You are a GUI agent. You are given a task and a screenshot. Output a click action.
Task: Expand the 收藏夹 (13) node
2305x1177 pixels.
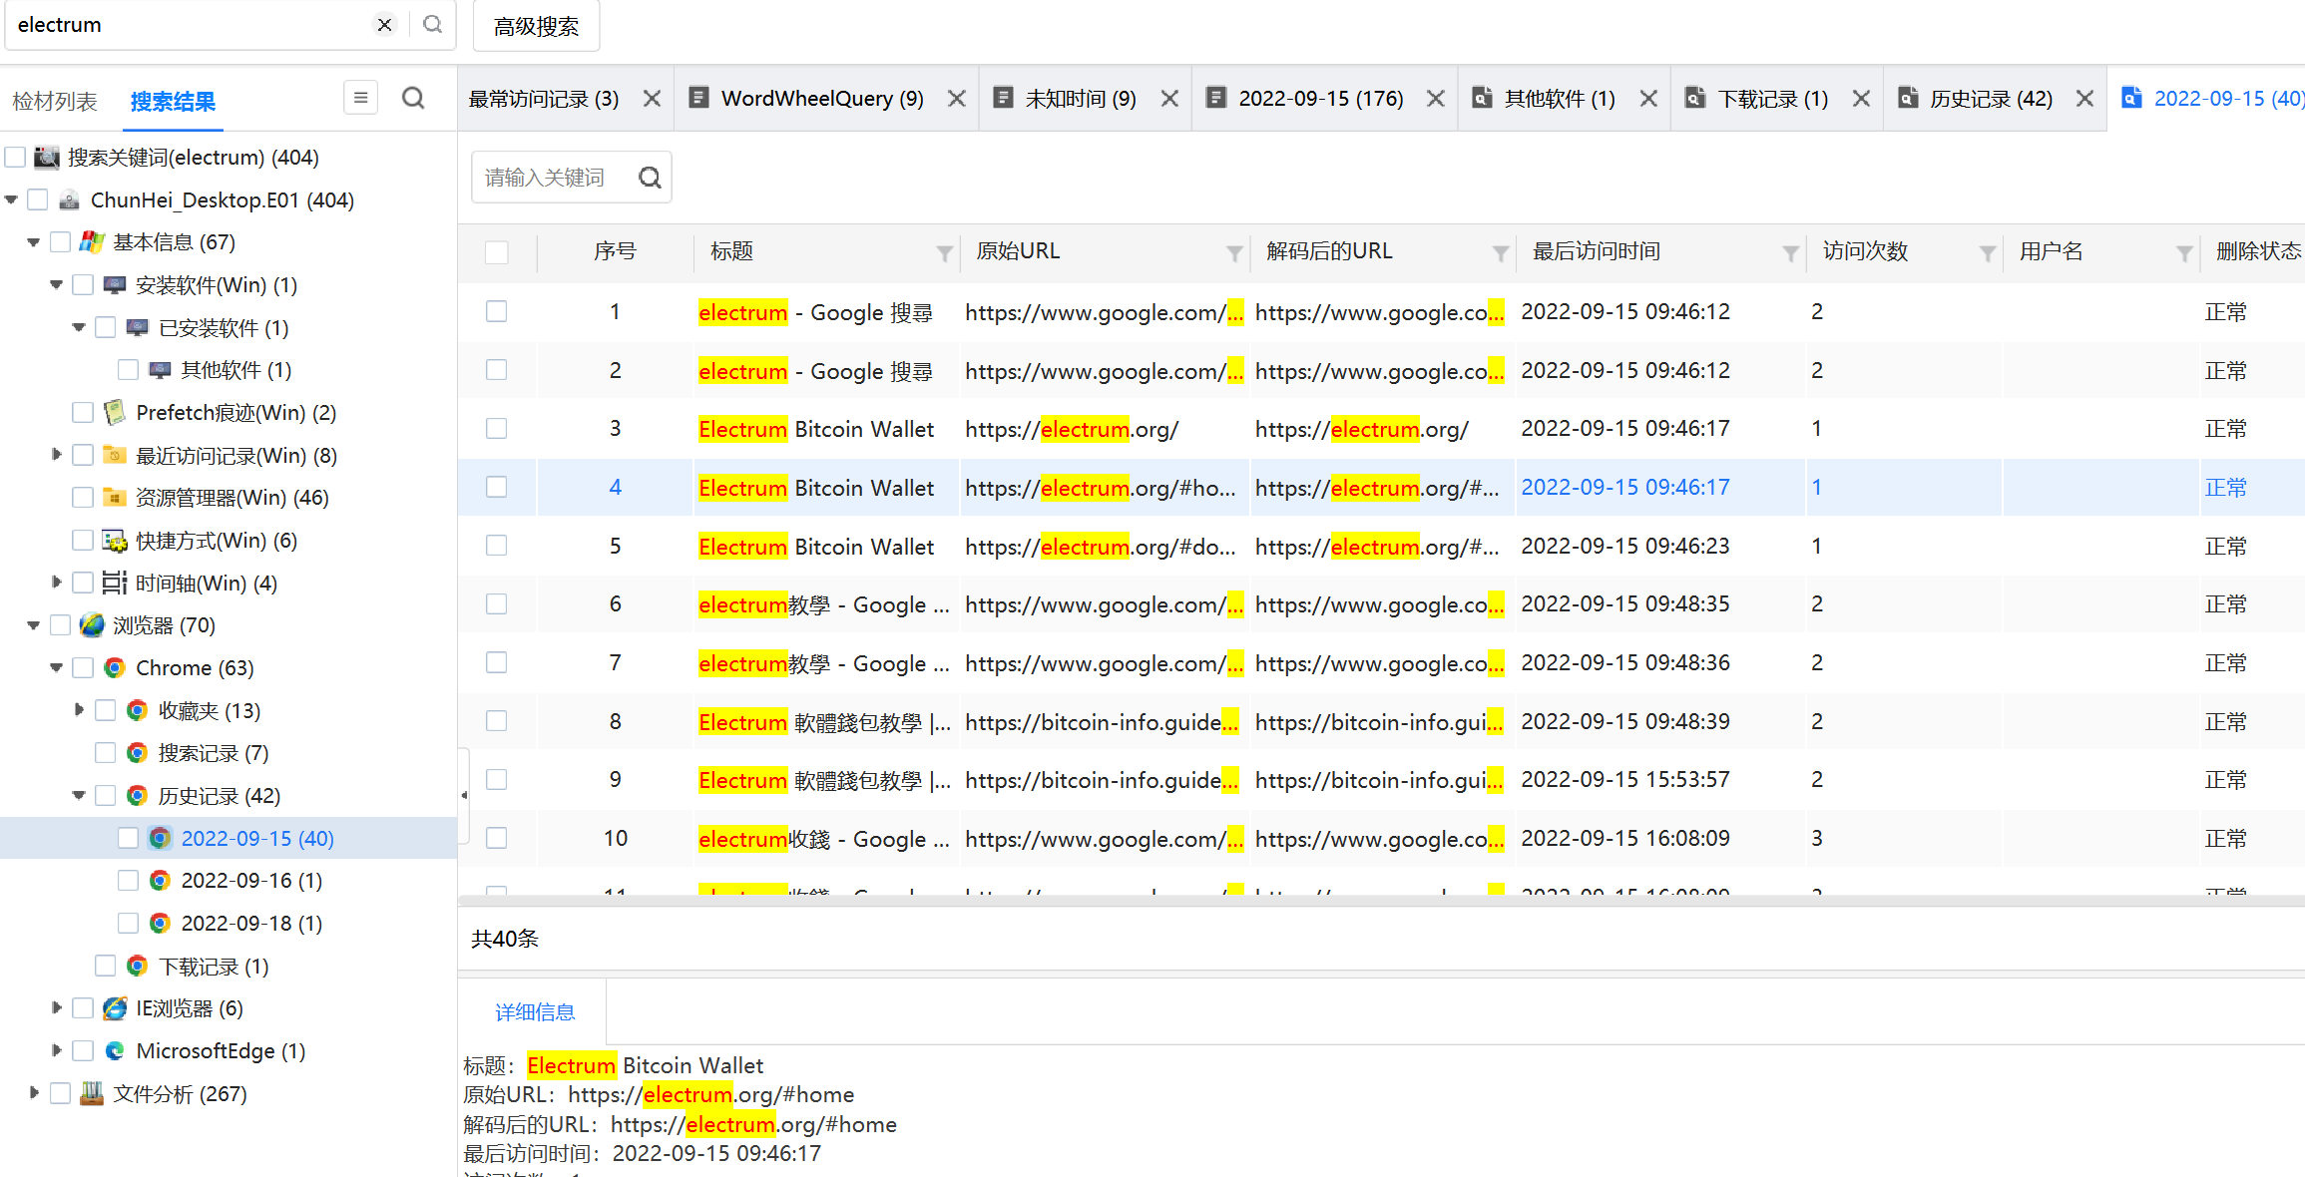[x=79, y=710]
